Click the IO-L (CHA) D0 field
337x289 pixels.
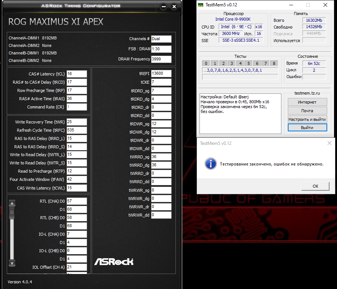(77, 234)
